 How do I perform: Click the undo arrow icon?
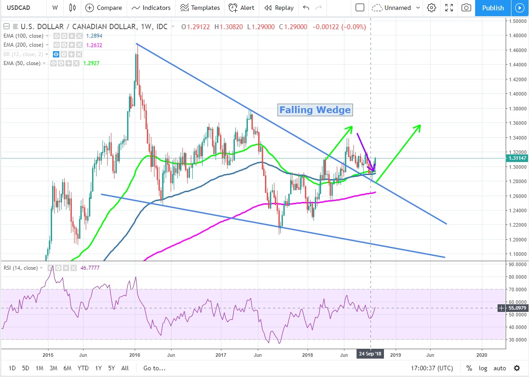pyautogui.click(x=306, y=8)
